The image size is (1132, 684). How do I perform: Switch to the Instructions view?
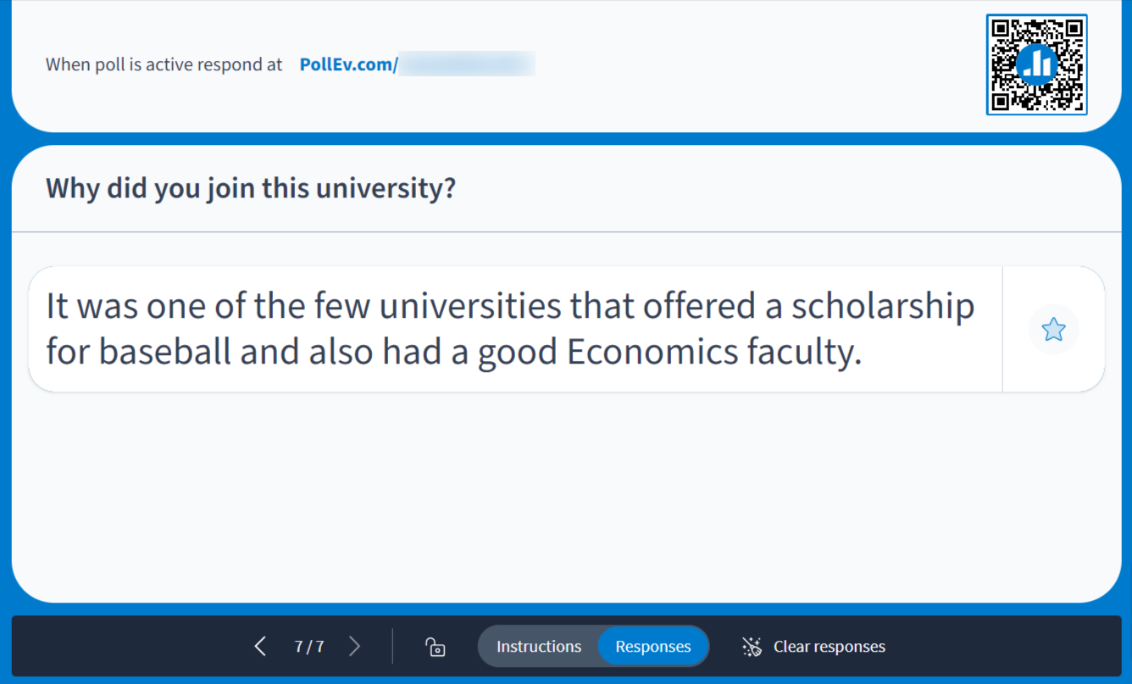tap(539, 647)
